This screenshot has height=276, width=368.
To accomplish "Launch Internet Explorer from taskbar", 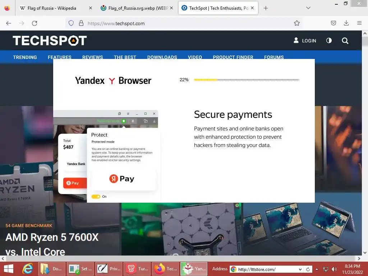I will click(x=27, y=269).
